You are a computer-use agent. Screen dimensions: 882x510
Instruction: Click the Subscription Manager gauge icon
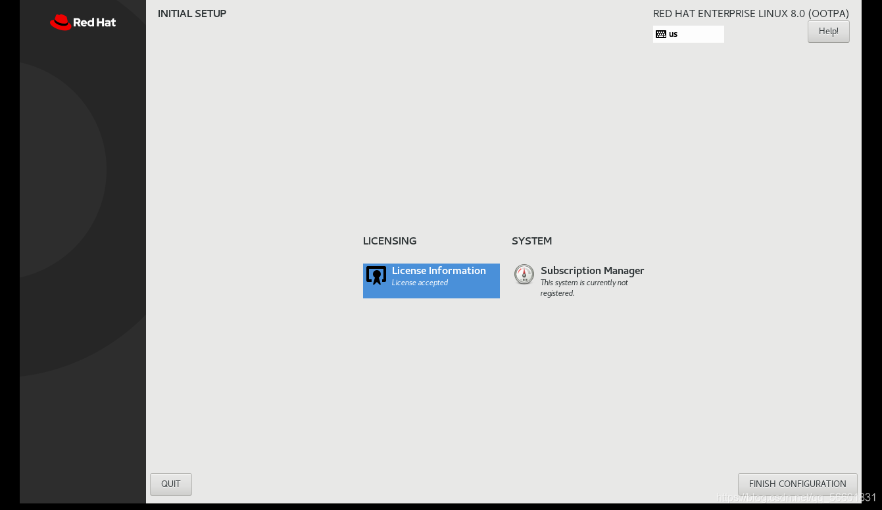pos(524,274)
